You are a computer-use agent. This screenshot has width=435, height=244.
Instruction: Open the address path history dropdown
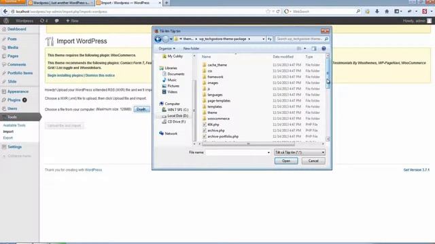(263, 39)
